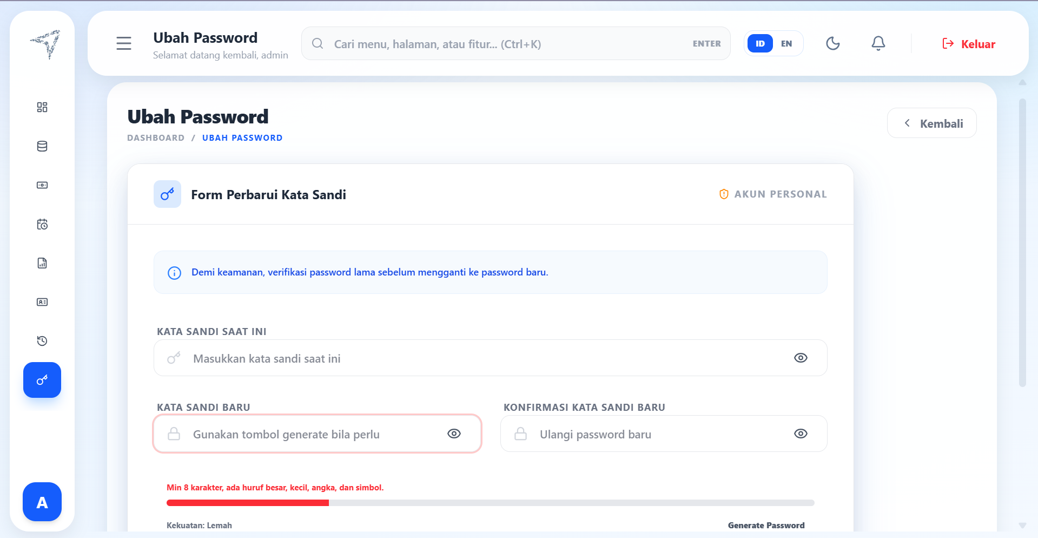The width and height of the screenshot is (1038, 538).
Task: Click the scroll up arrow
Action: pyautogui.click(x=1022, y=83)
